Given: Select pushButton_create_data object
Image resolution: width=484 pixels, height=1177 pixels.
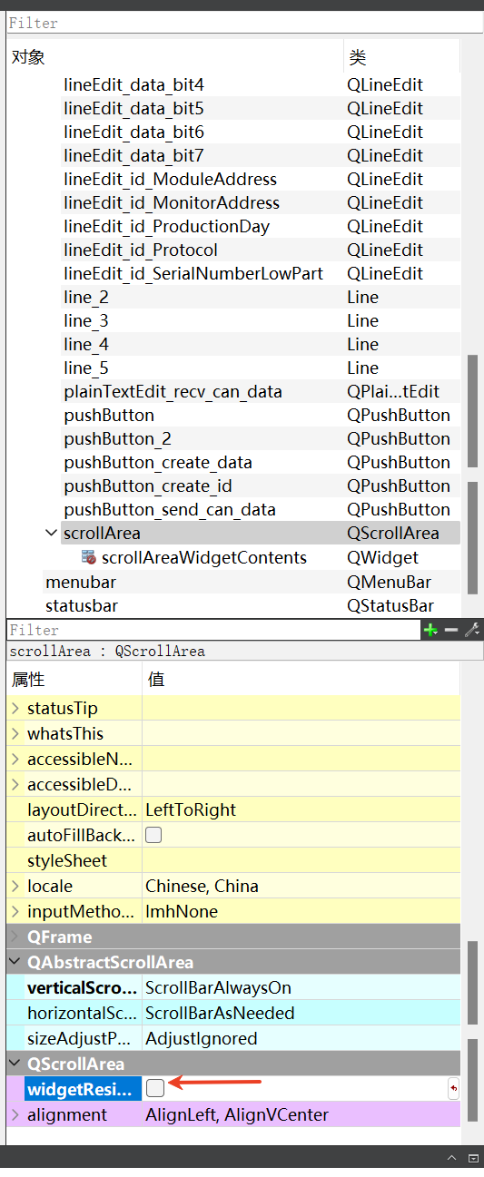Looking at the screenshot, I should click(x=158, y=463).
